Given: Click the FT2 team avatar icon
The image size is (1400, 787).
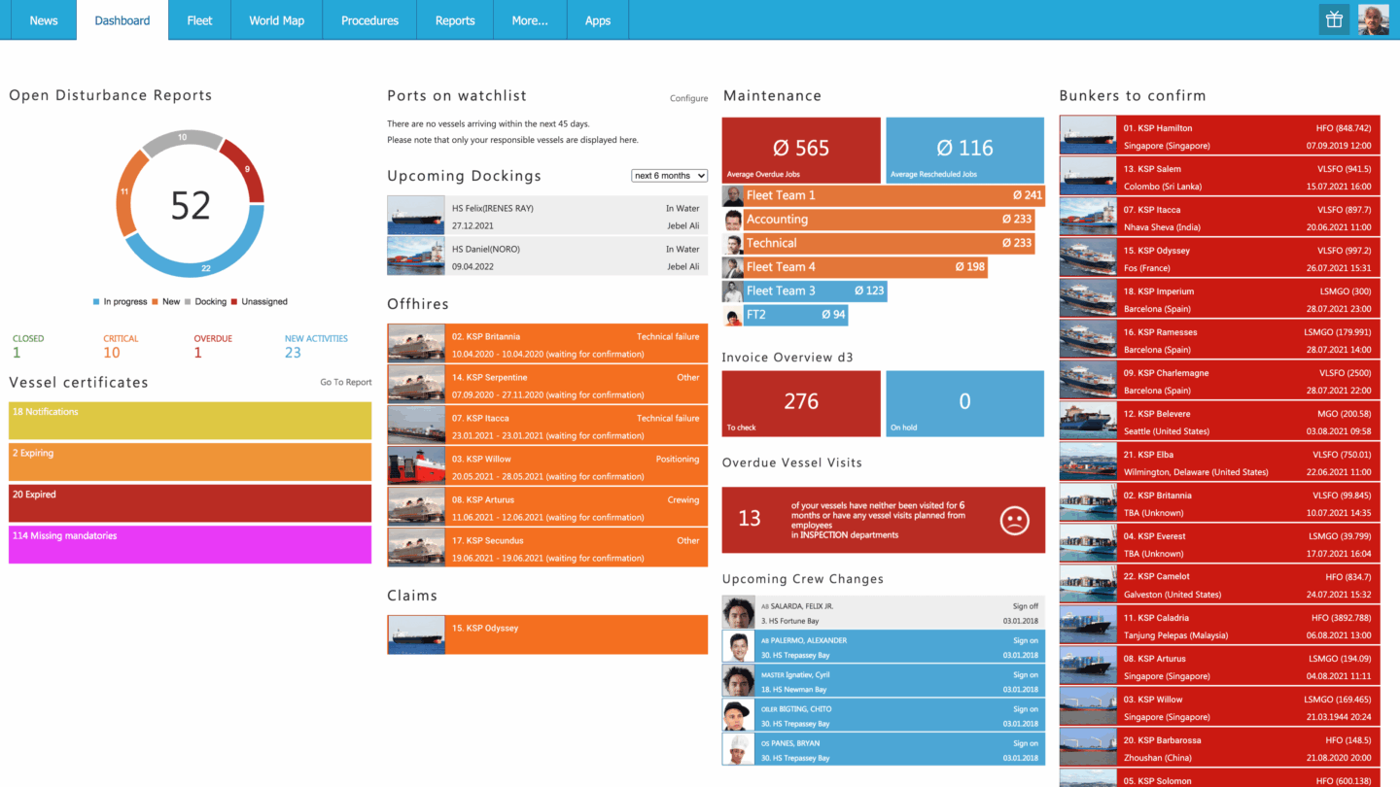Looking at the screenshot, I should tap(733, 315).
